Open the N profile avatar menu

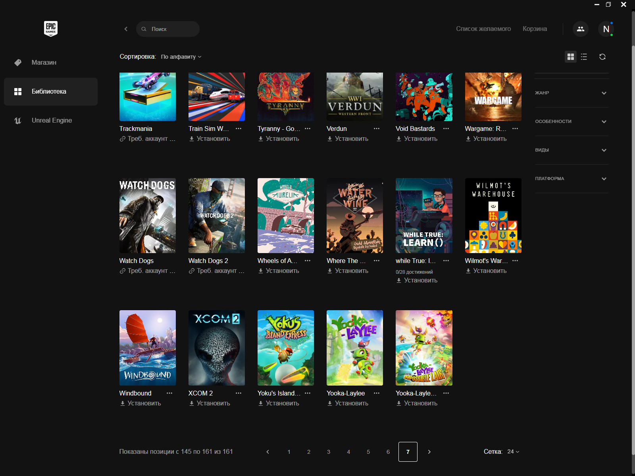(x=606, y=29)
